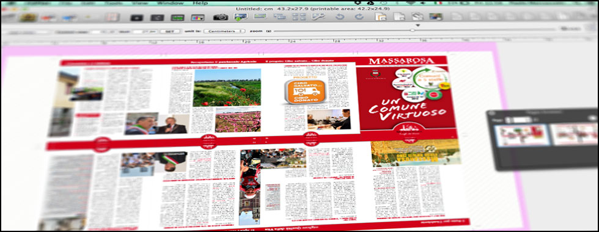
Task: Click the camera icon in the toolbar
Action: coord(221,17)
